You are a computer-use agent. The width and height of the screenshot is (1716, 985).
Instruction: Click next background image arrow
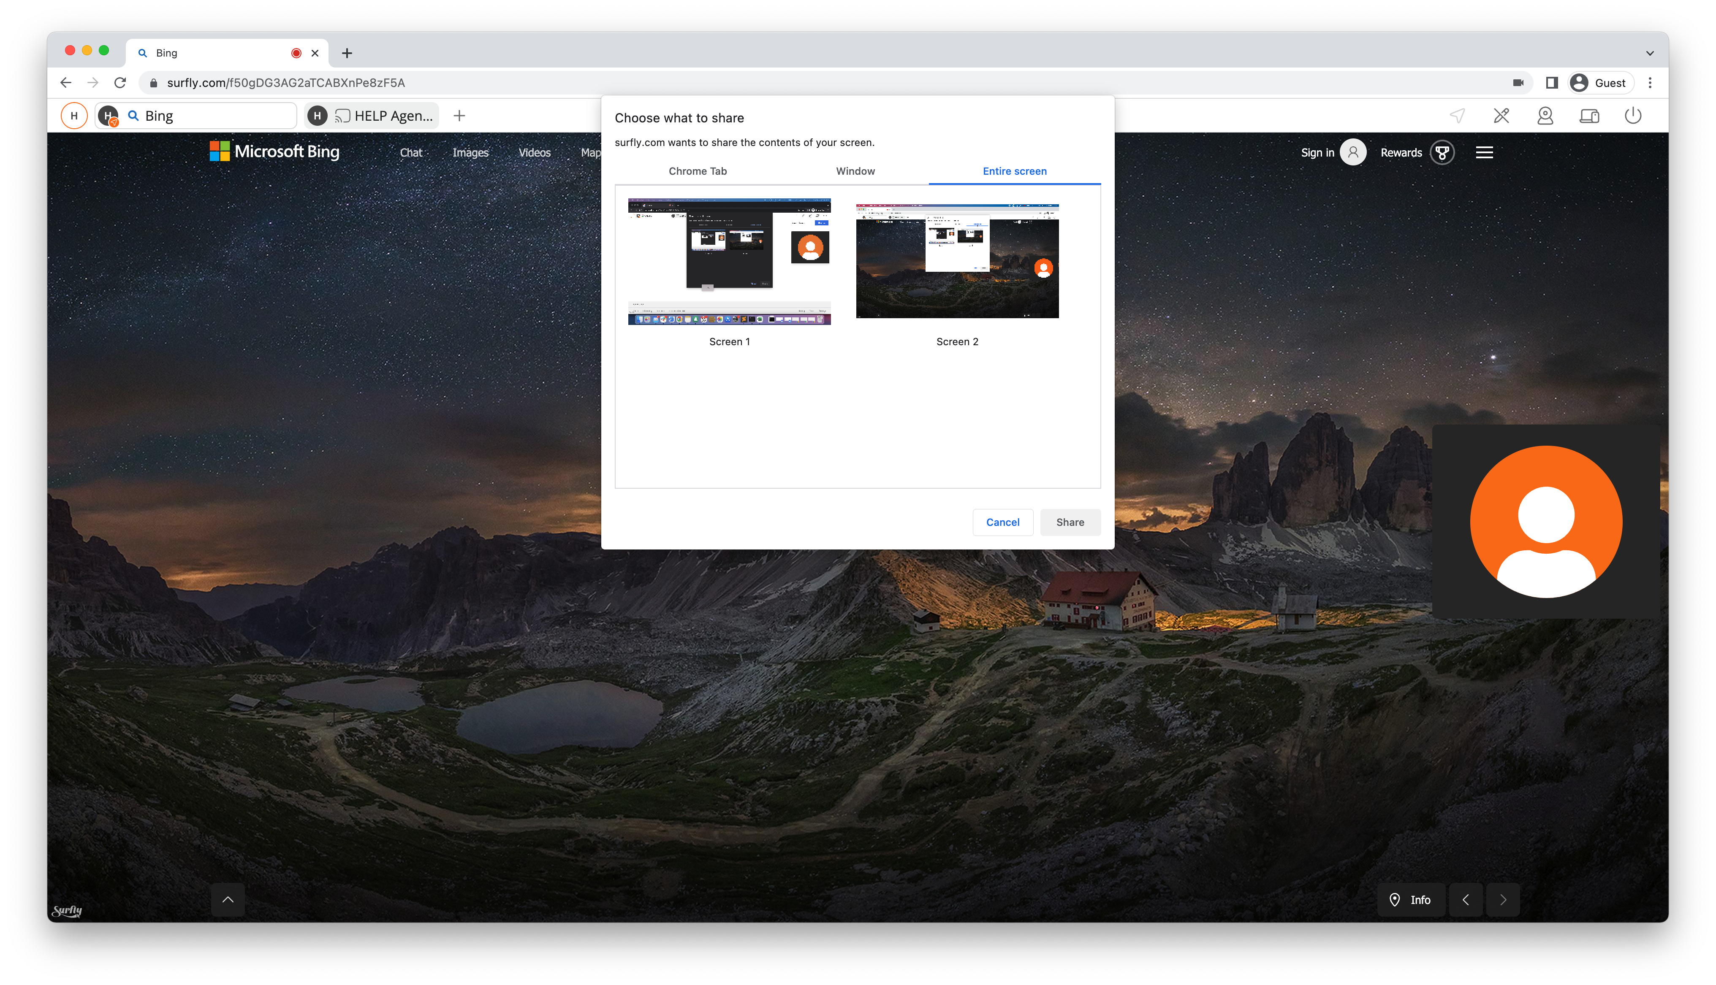pyautogui.click(x=1503, y=899)
